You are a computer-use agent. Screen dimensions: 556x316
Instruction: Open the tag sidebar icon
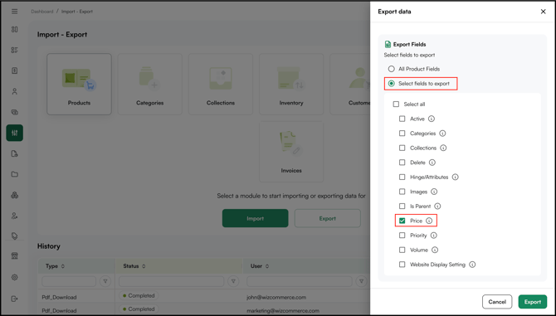(x=15, y=236)
